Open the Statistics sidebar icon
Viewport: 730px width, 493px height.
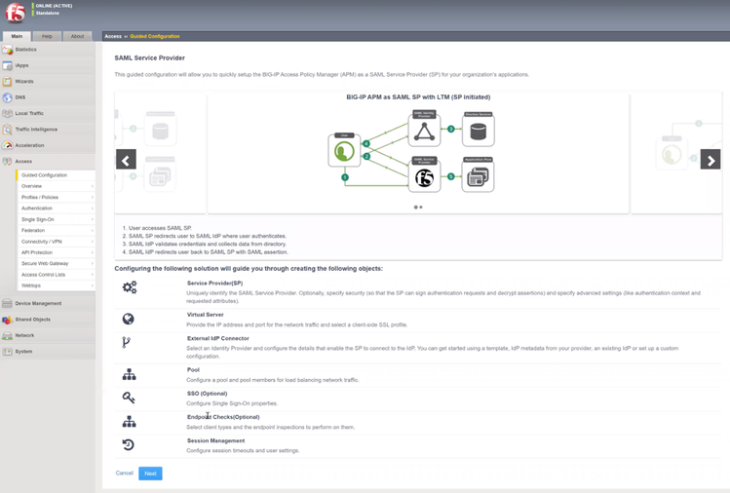(7, 50)
